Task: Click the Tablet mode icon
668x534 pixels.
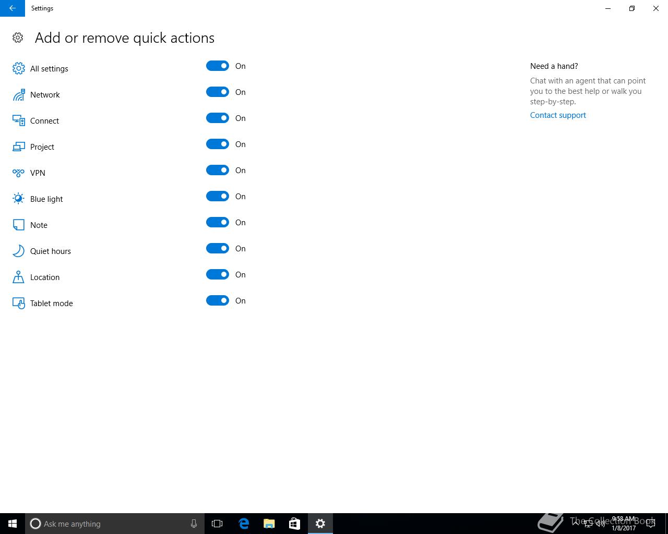Action: point(19,303)
